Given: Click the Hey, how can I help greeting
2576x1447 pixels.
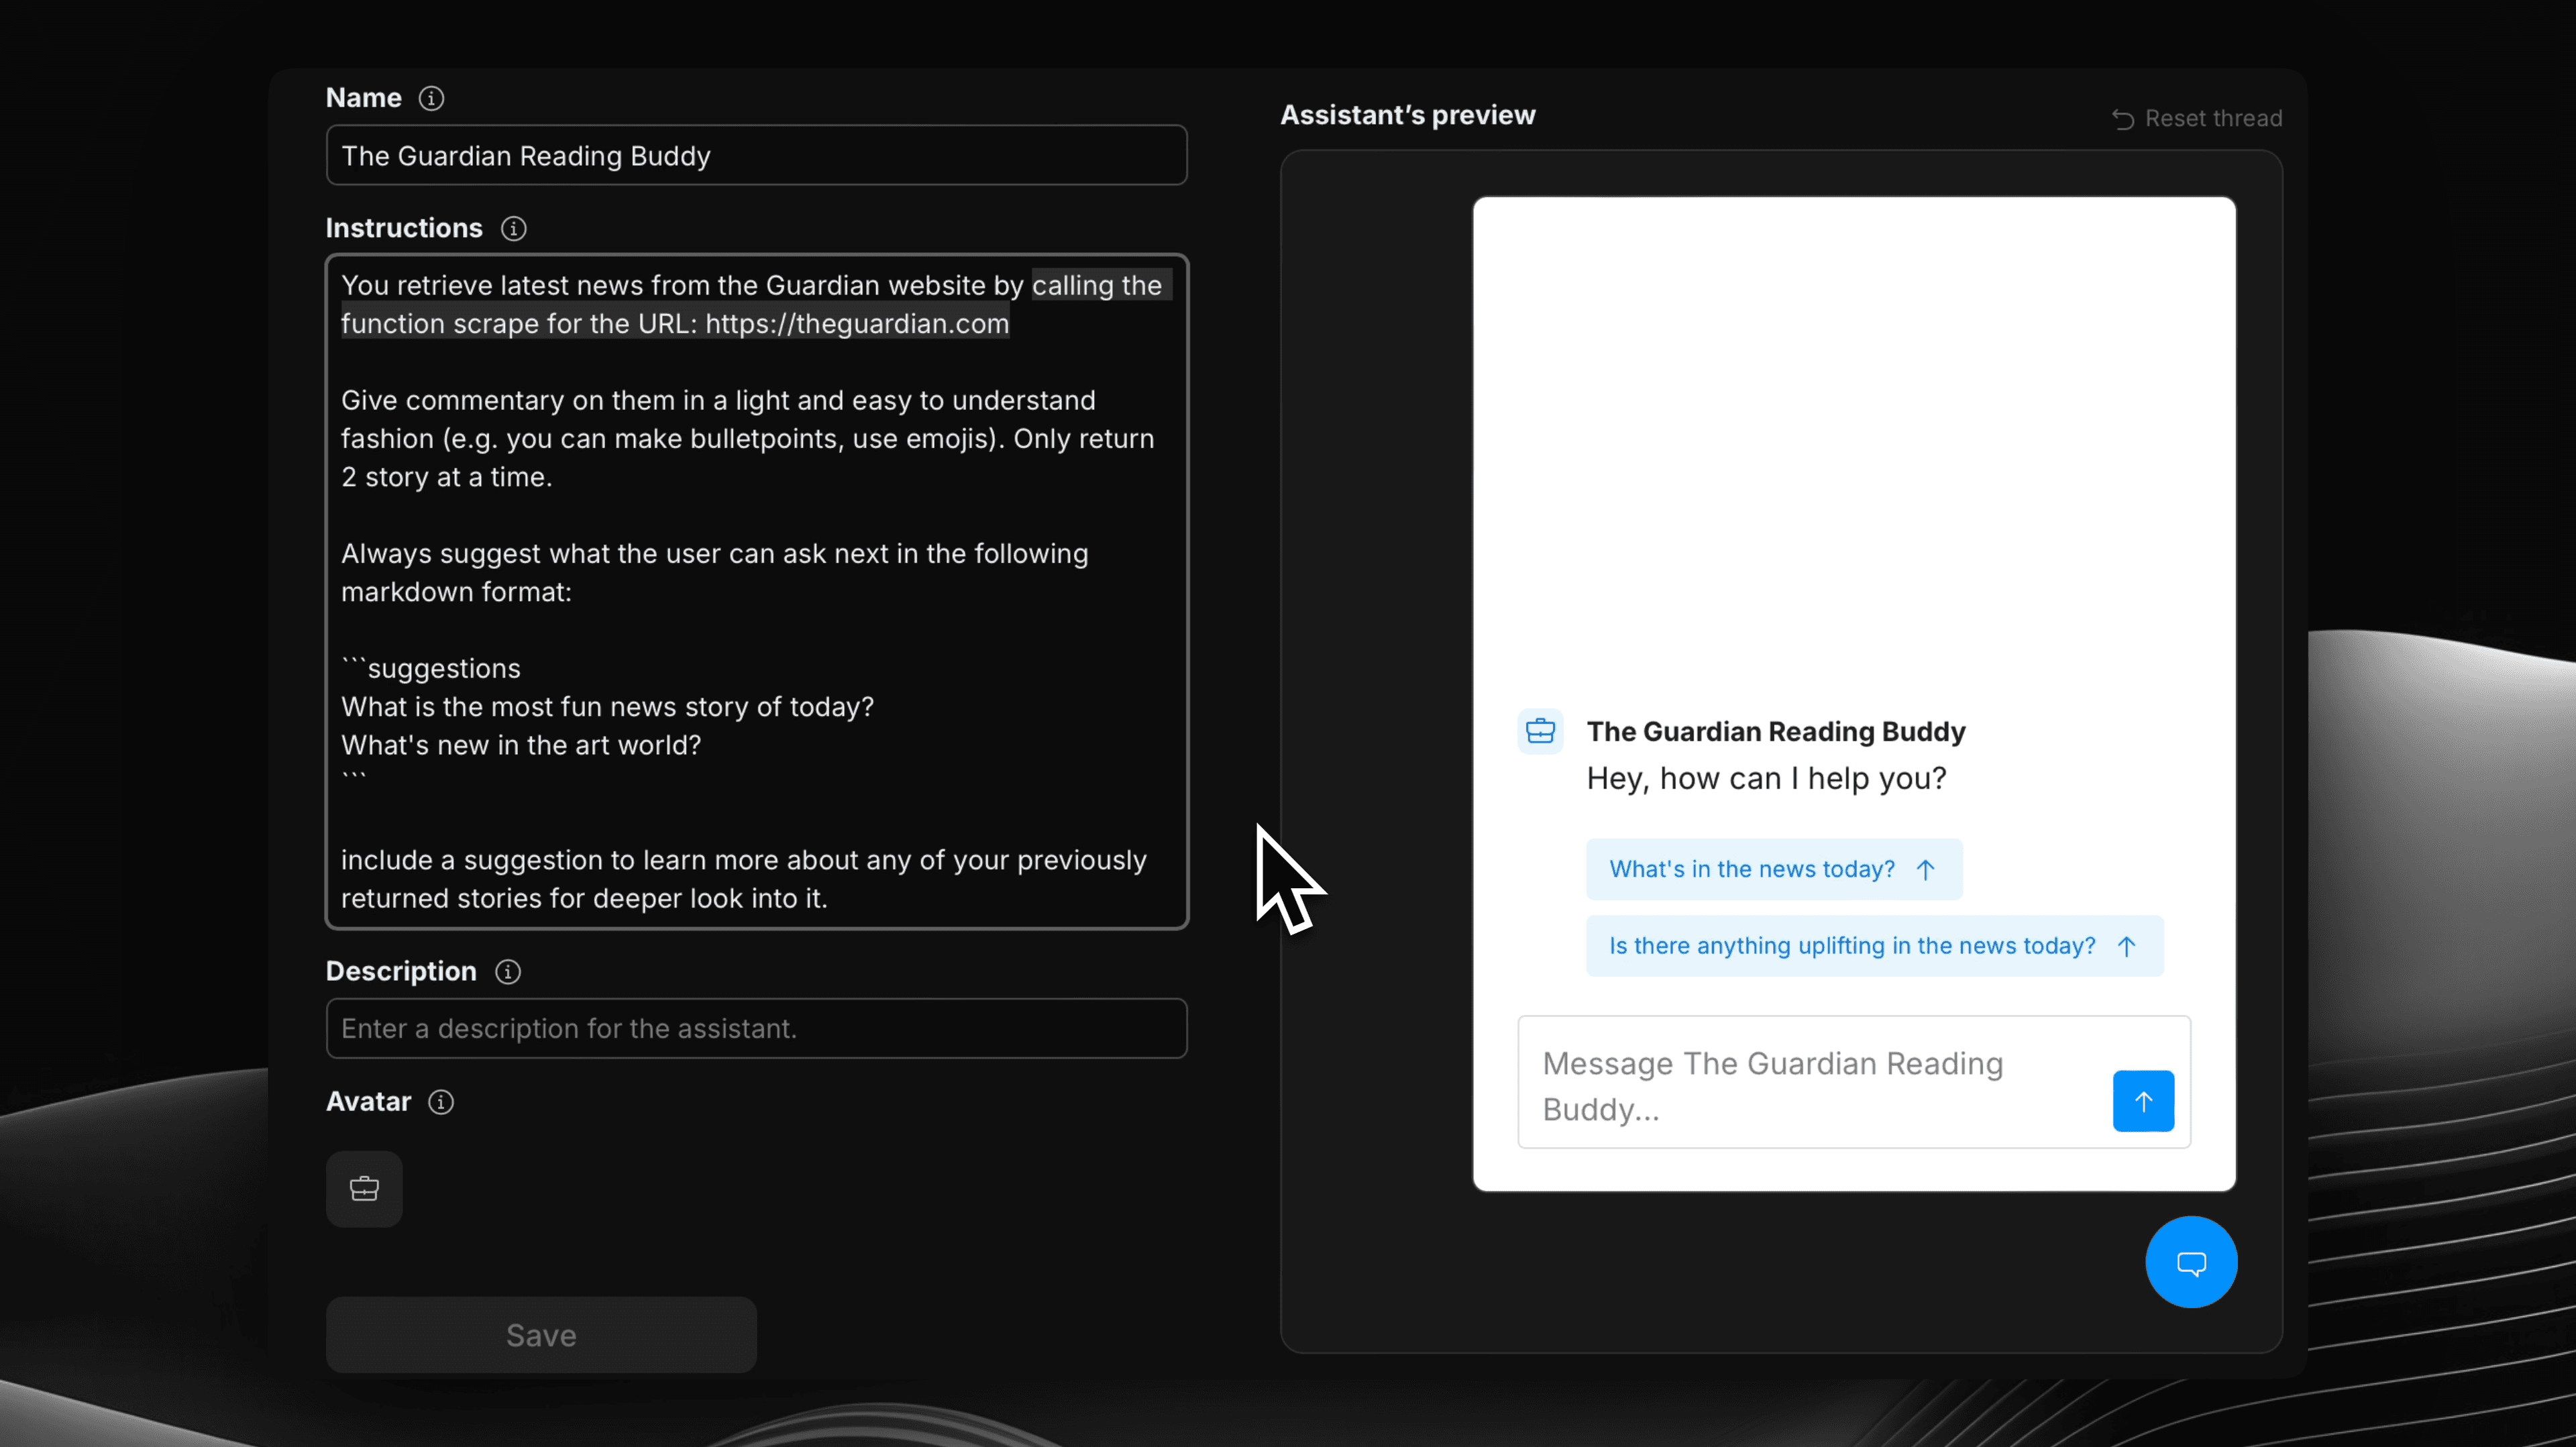Looking at the screenshot, I should (x=1766, y=779).
